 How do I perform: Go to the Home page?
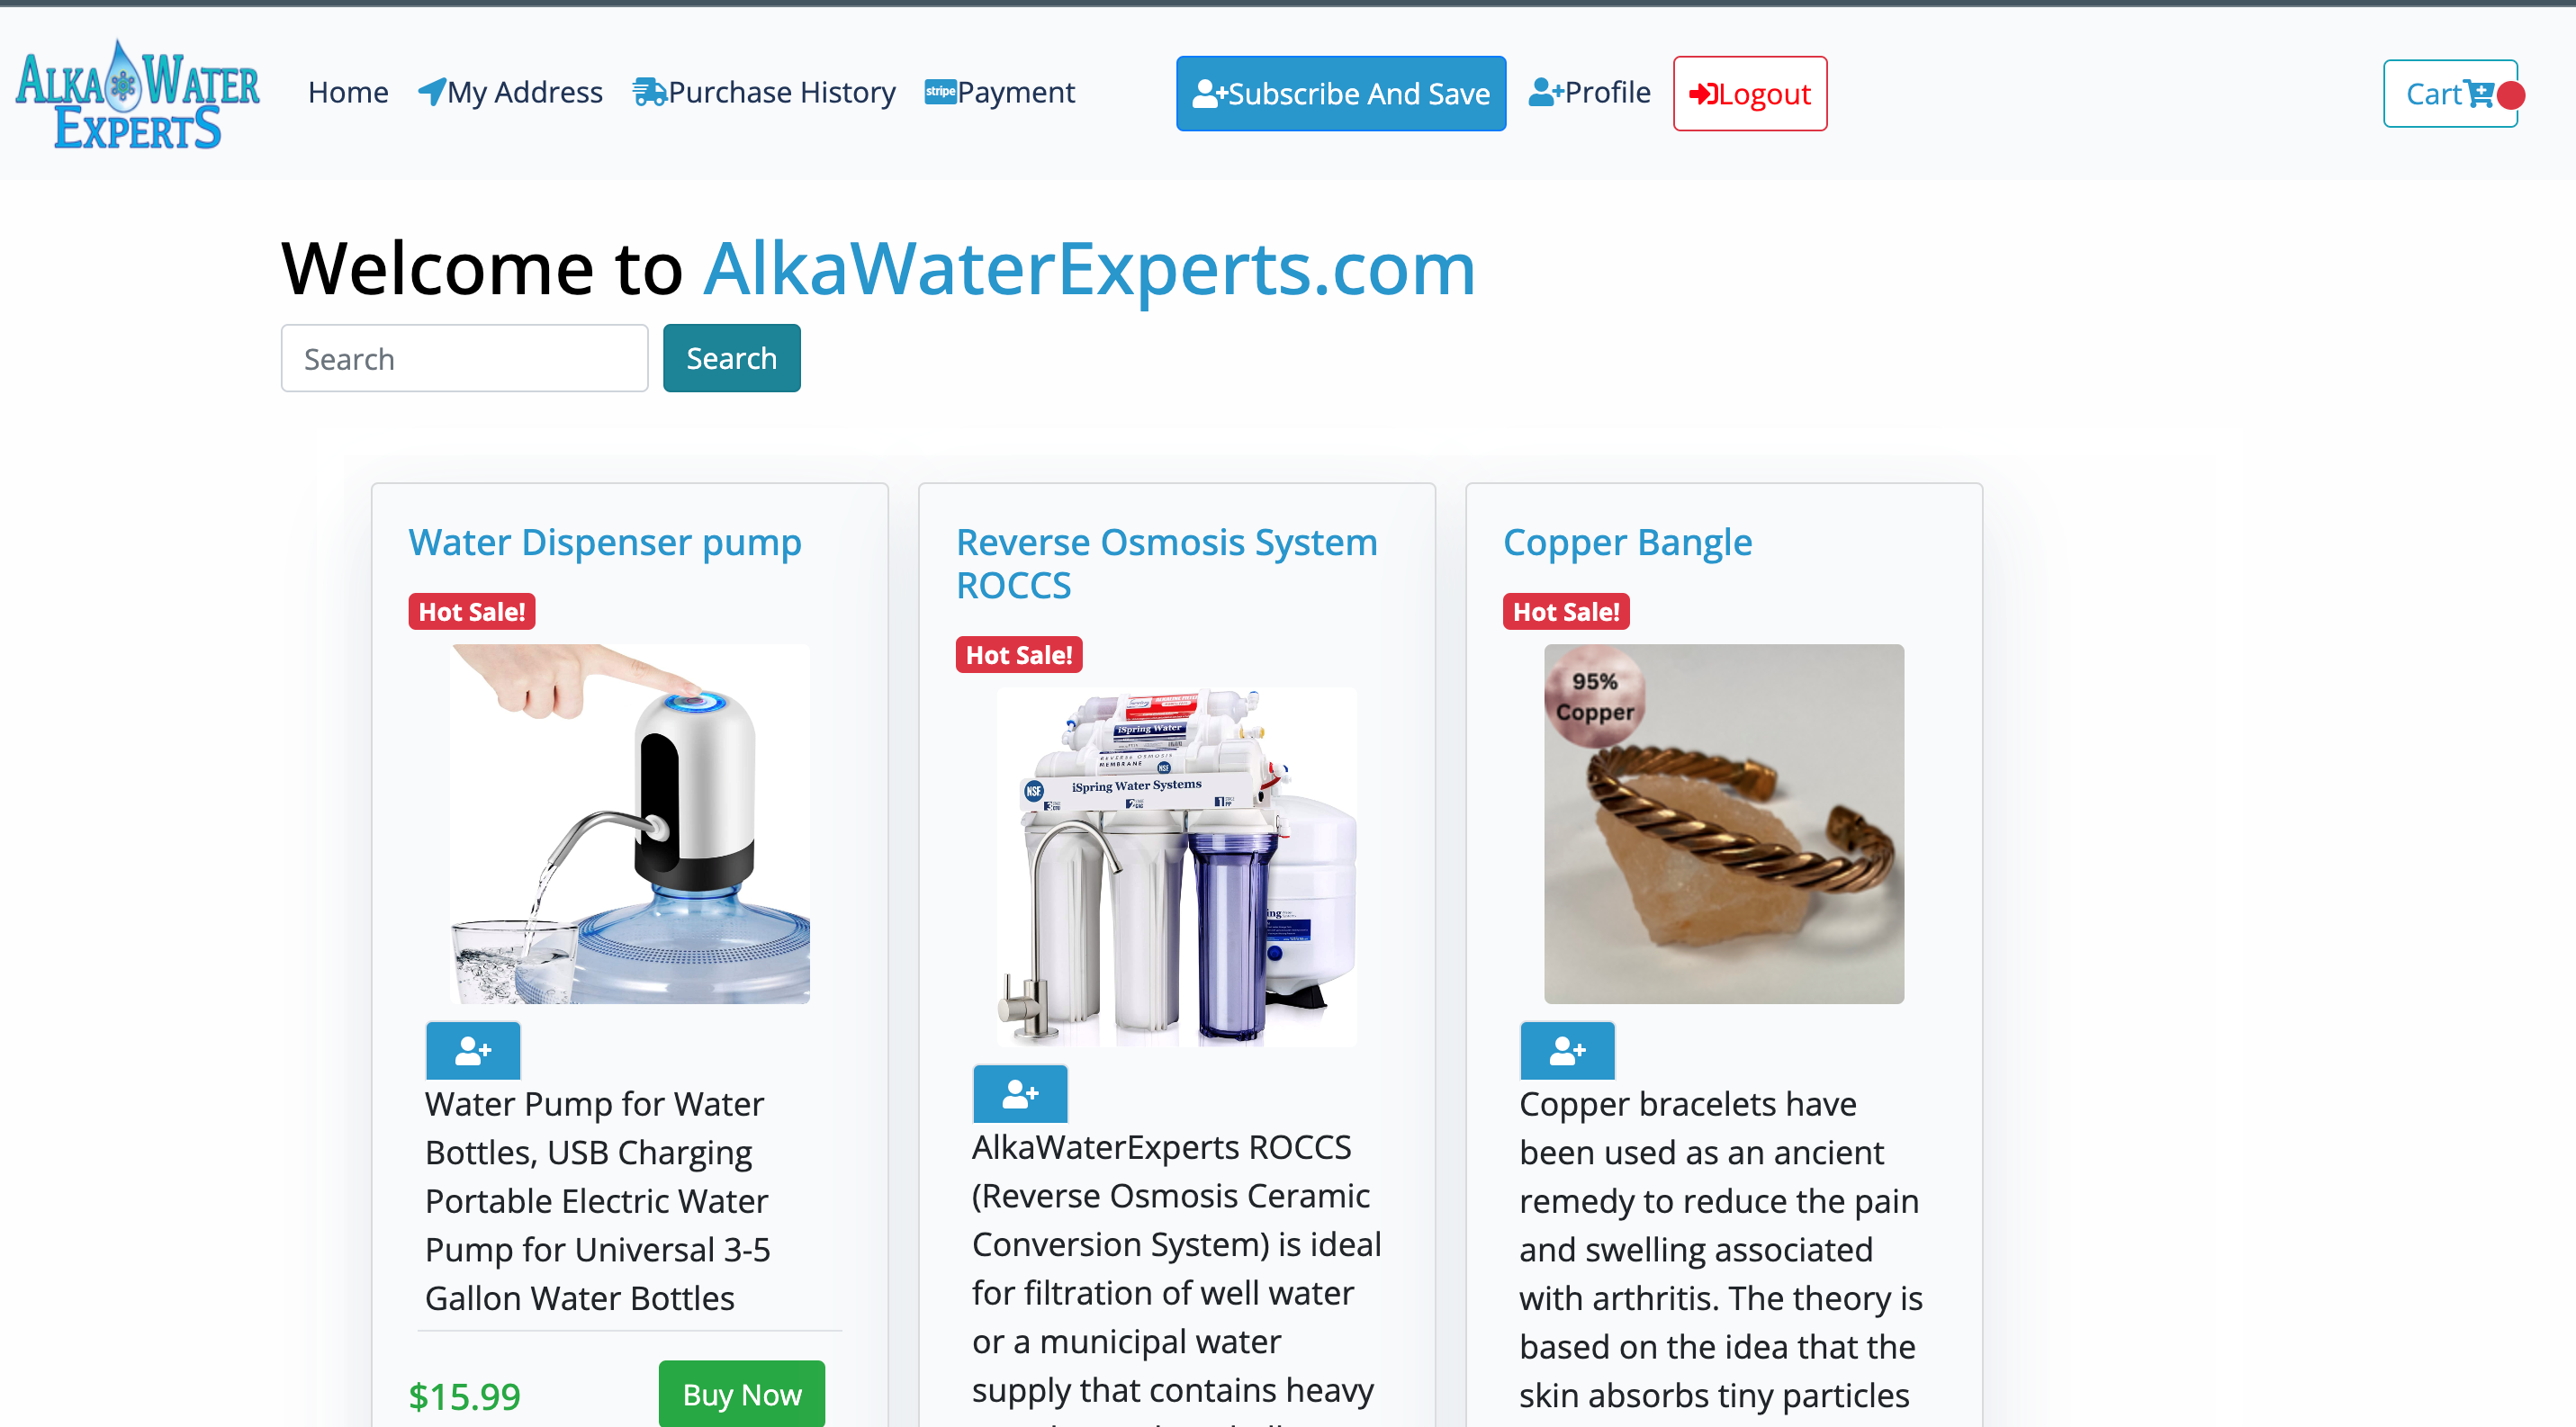[348, 92]
